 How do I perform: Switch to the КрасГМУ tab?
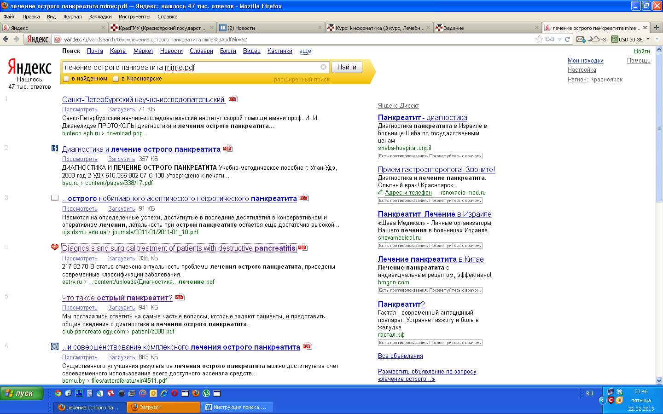(162, 28)
